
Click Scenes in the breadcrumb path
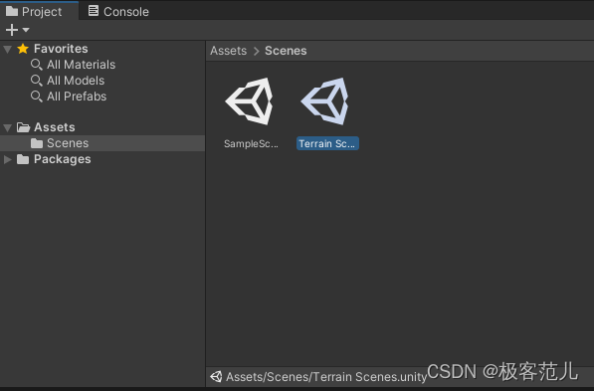point(286,51)
